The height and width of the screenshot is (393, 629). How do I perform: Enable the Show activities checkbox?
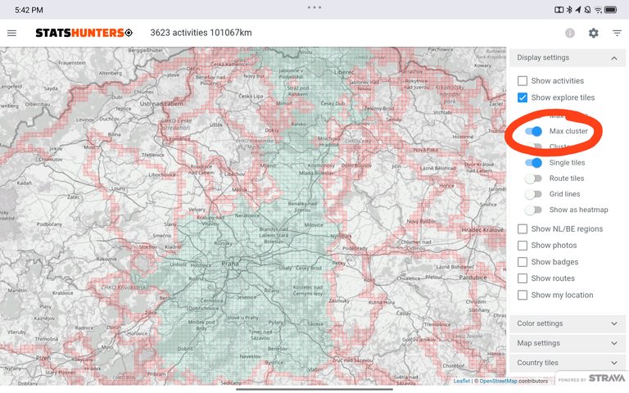tap(523, 81)
